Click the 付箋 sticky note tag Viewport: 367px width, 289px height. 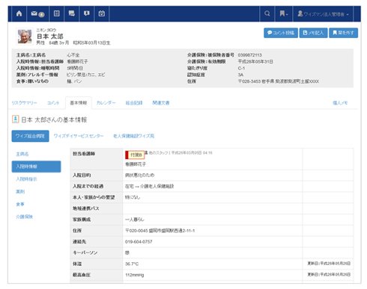[x=135, y=155]
